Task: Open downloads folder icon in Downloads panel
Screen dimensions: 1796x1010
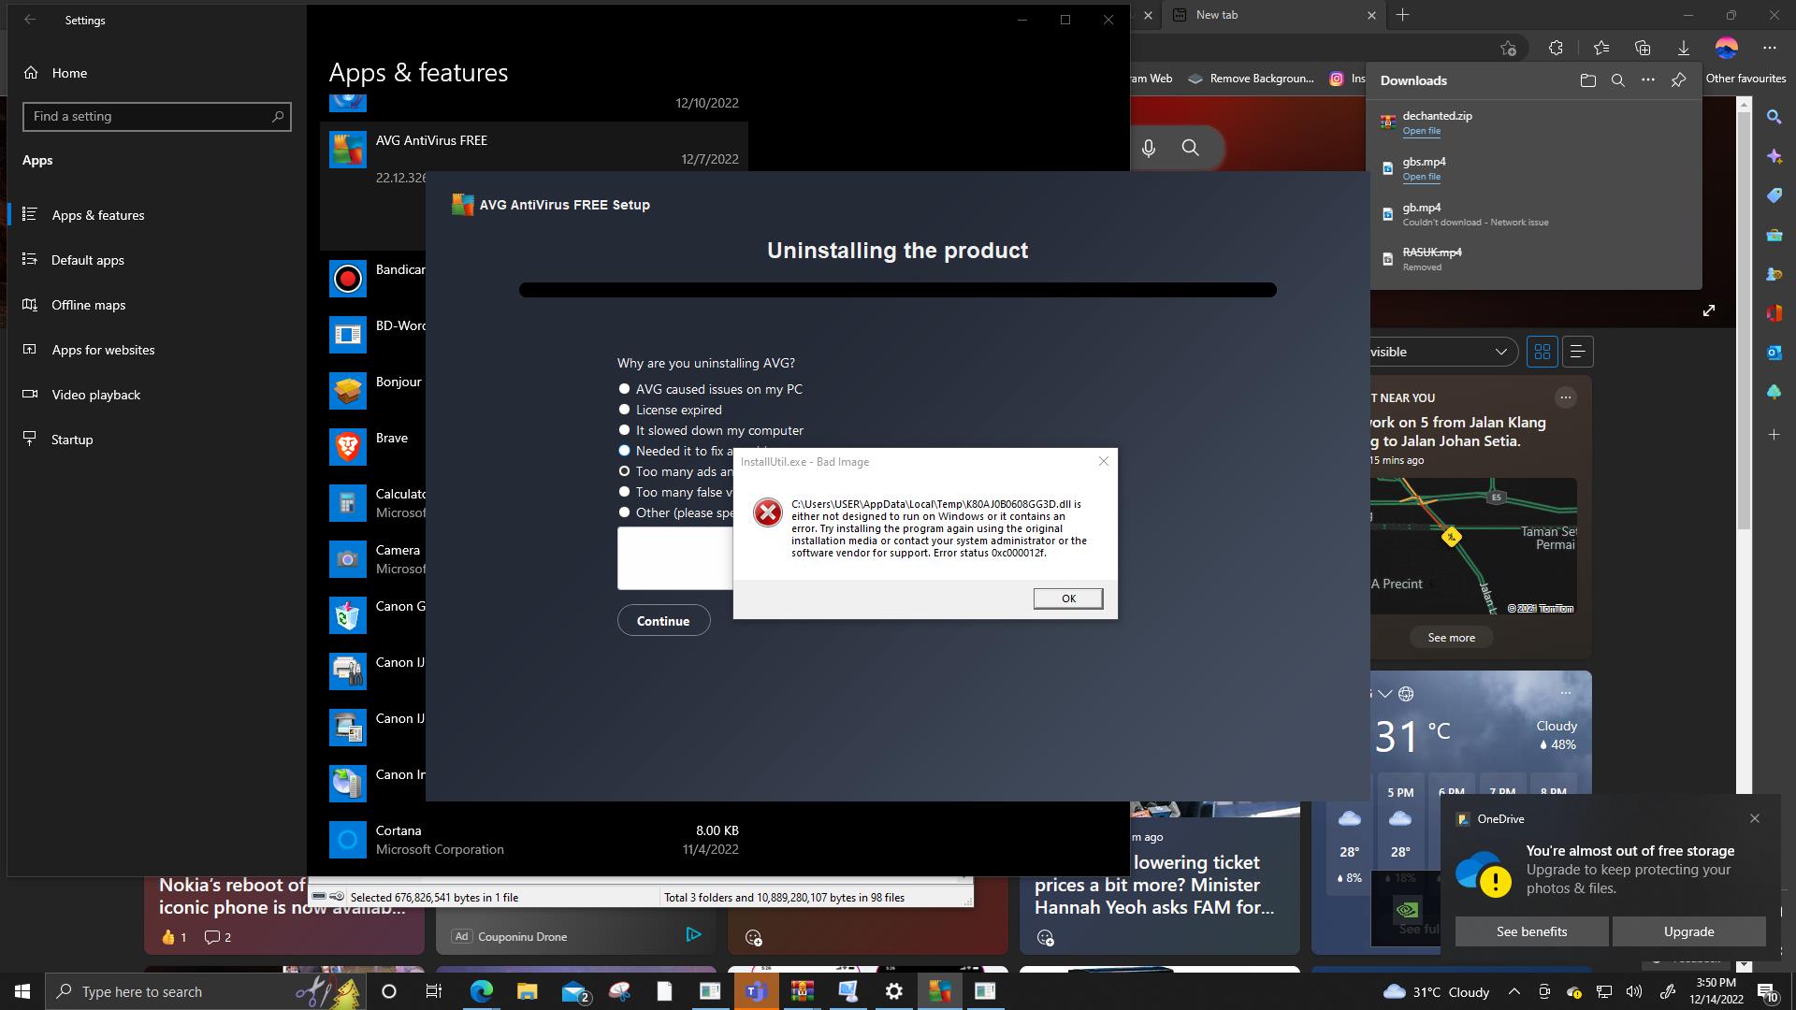Action: (x=1587, y=80)
